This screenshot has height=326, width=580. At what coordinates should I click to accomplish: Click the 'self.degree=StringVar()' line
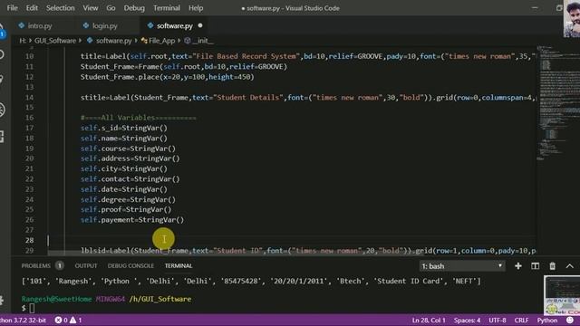click(128, 199)
